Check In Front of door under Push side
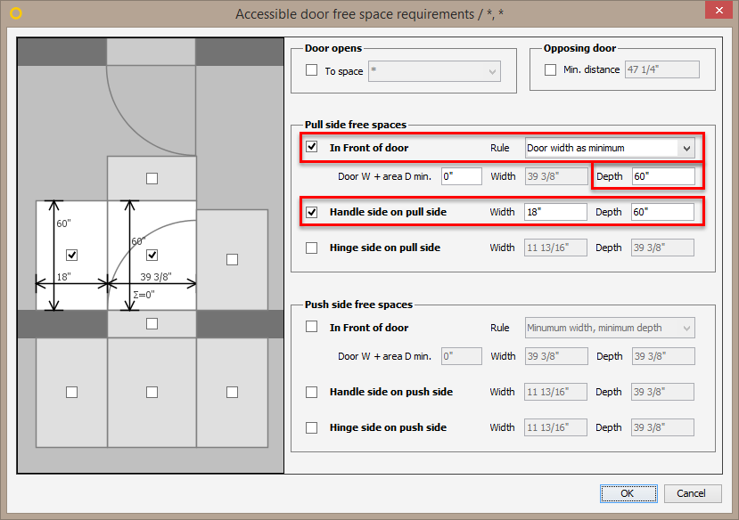This screenshot has height=520, width=739. pyautogui.click(x=312, y=327)
